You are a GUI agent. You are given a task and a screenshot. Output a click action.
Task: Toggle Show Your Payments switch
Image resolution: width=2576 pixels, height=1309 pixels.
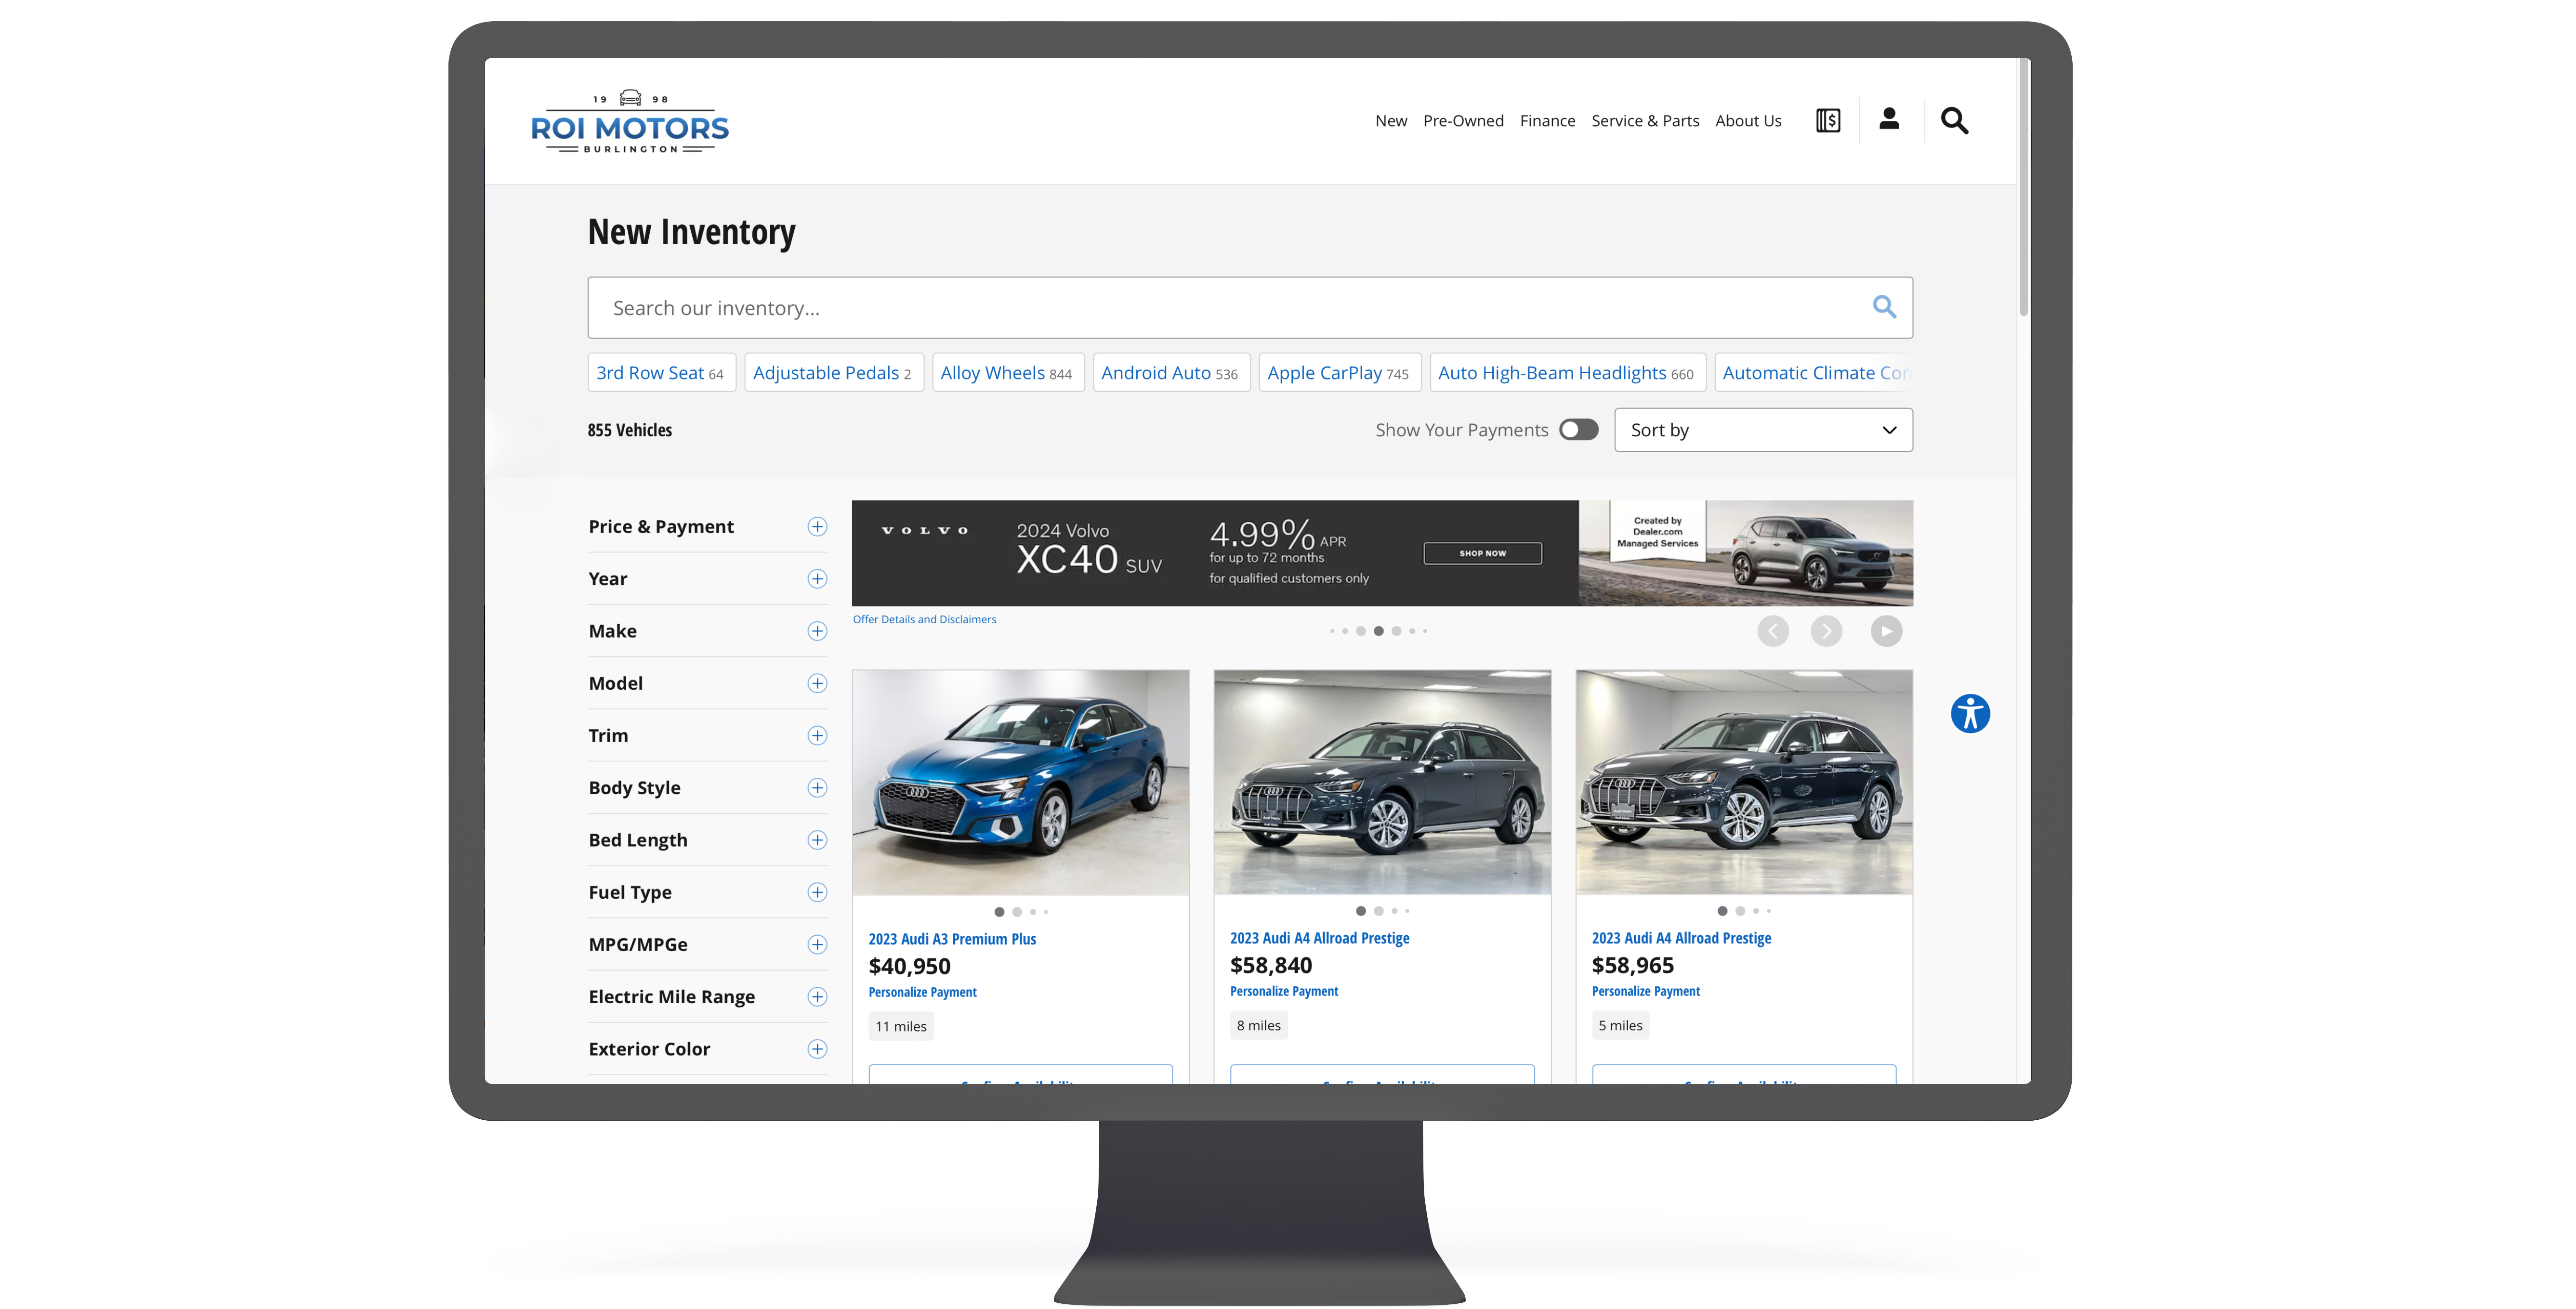1578,430
